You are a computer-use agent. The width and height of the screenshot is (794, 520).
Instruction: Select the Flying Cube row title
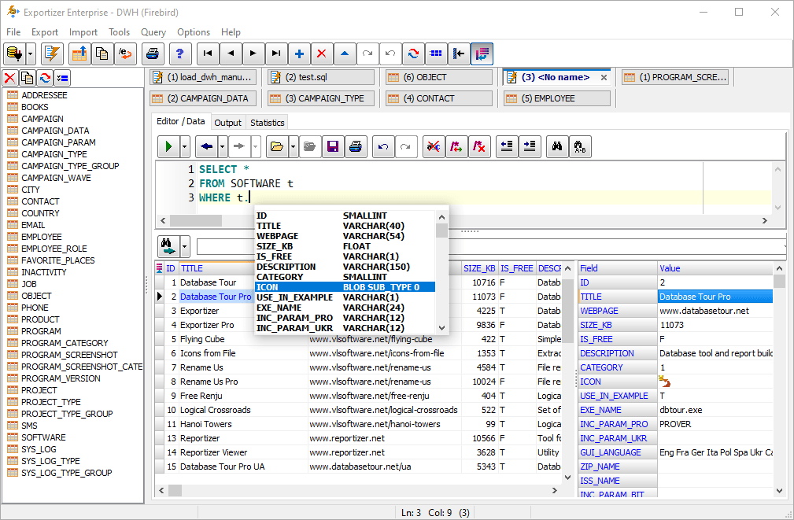[x=202, y=339]
